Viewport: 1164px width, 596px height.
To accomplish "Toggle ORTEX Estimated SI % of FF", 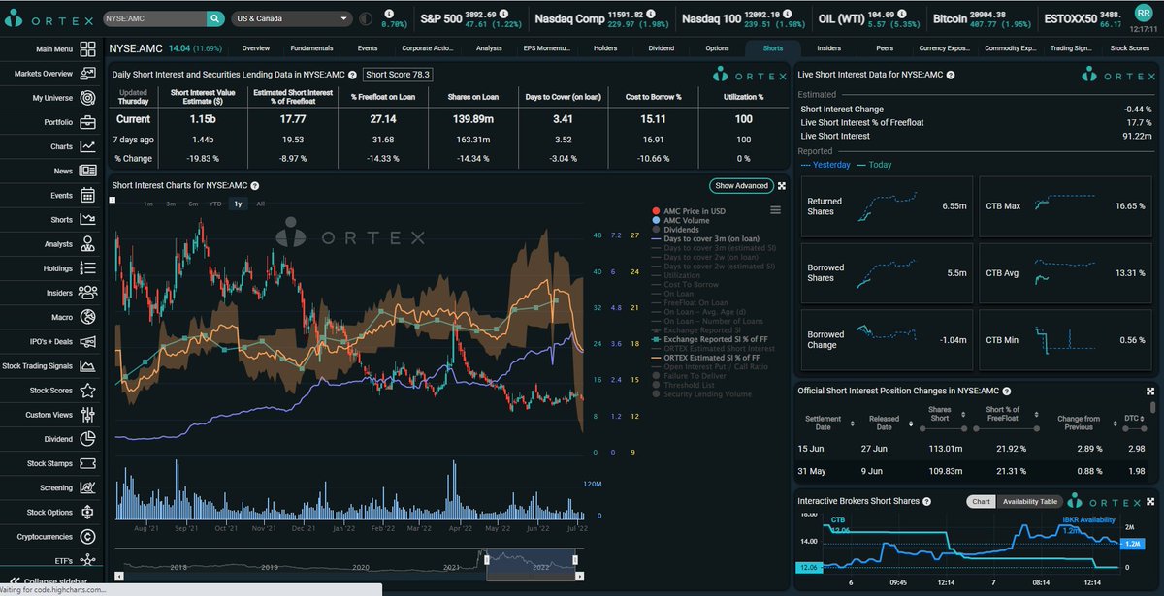I will point(706,358).
